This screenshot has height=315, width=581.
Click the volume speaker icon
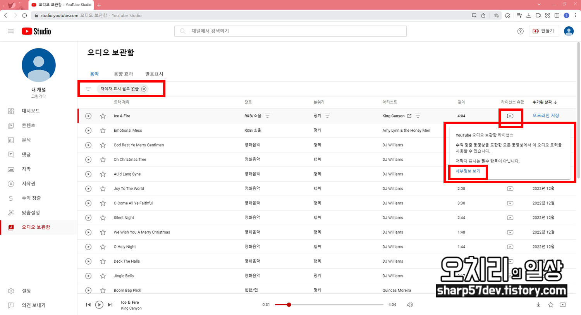tap(410, 305)
